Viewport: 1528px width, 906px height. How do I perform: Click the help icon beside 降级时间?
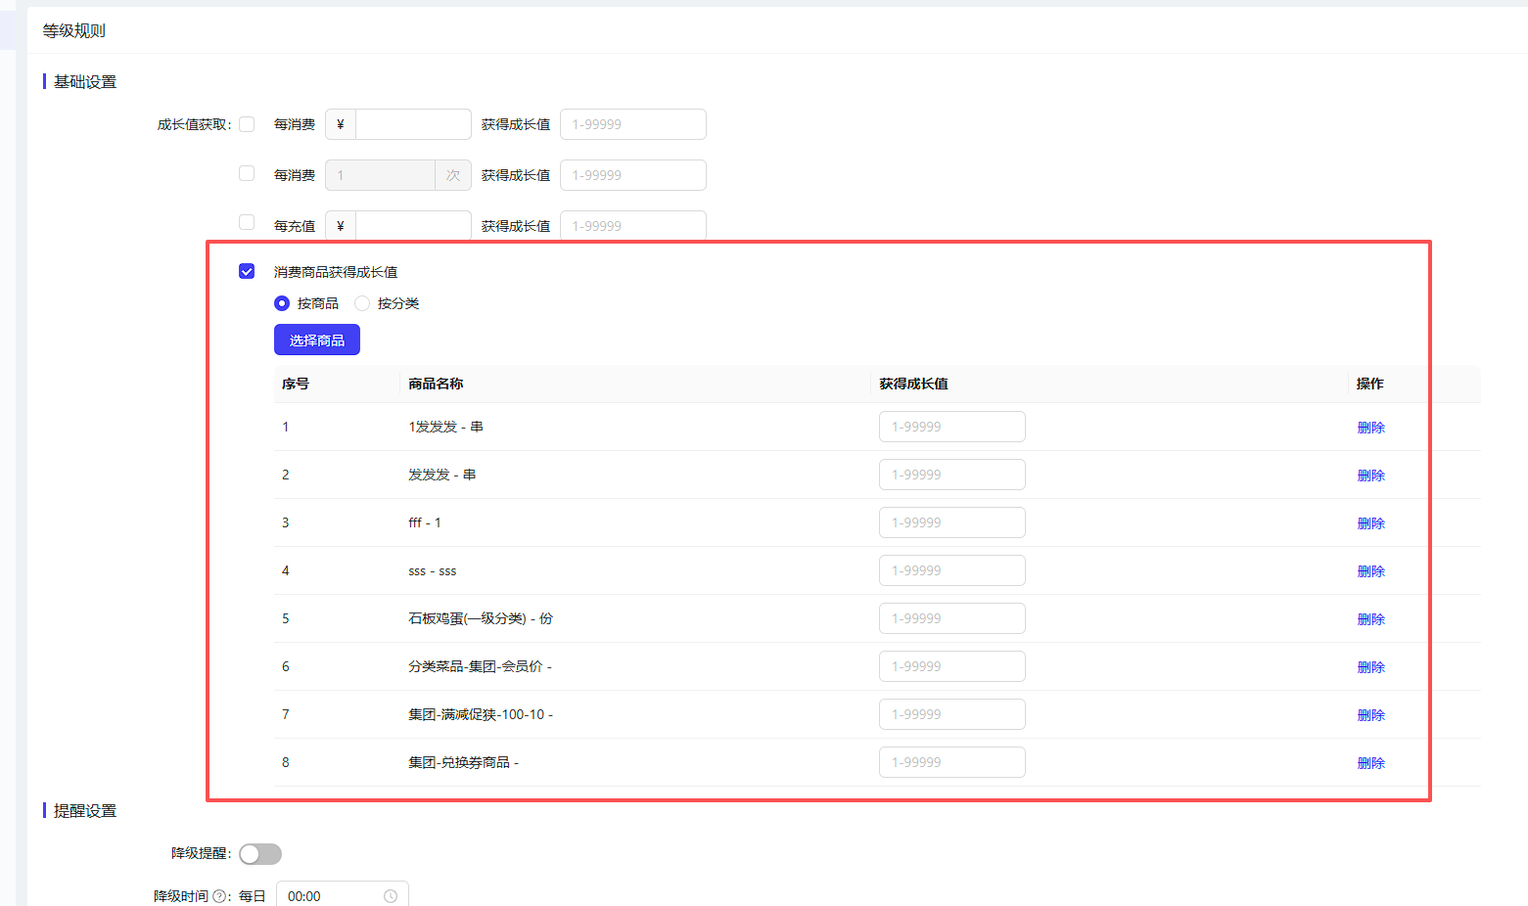(219, 896)
